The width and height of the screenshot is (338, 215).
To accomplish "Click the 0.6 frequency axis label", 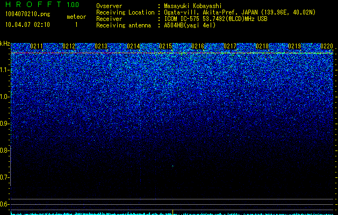I will pos(4,204).
